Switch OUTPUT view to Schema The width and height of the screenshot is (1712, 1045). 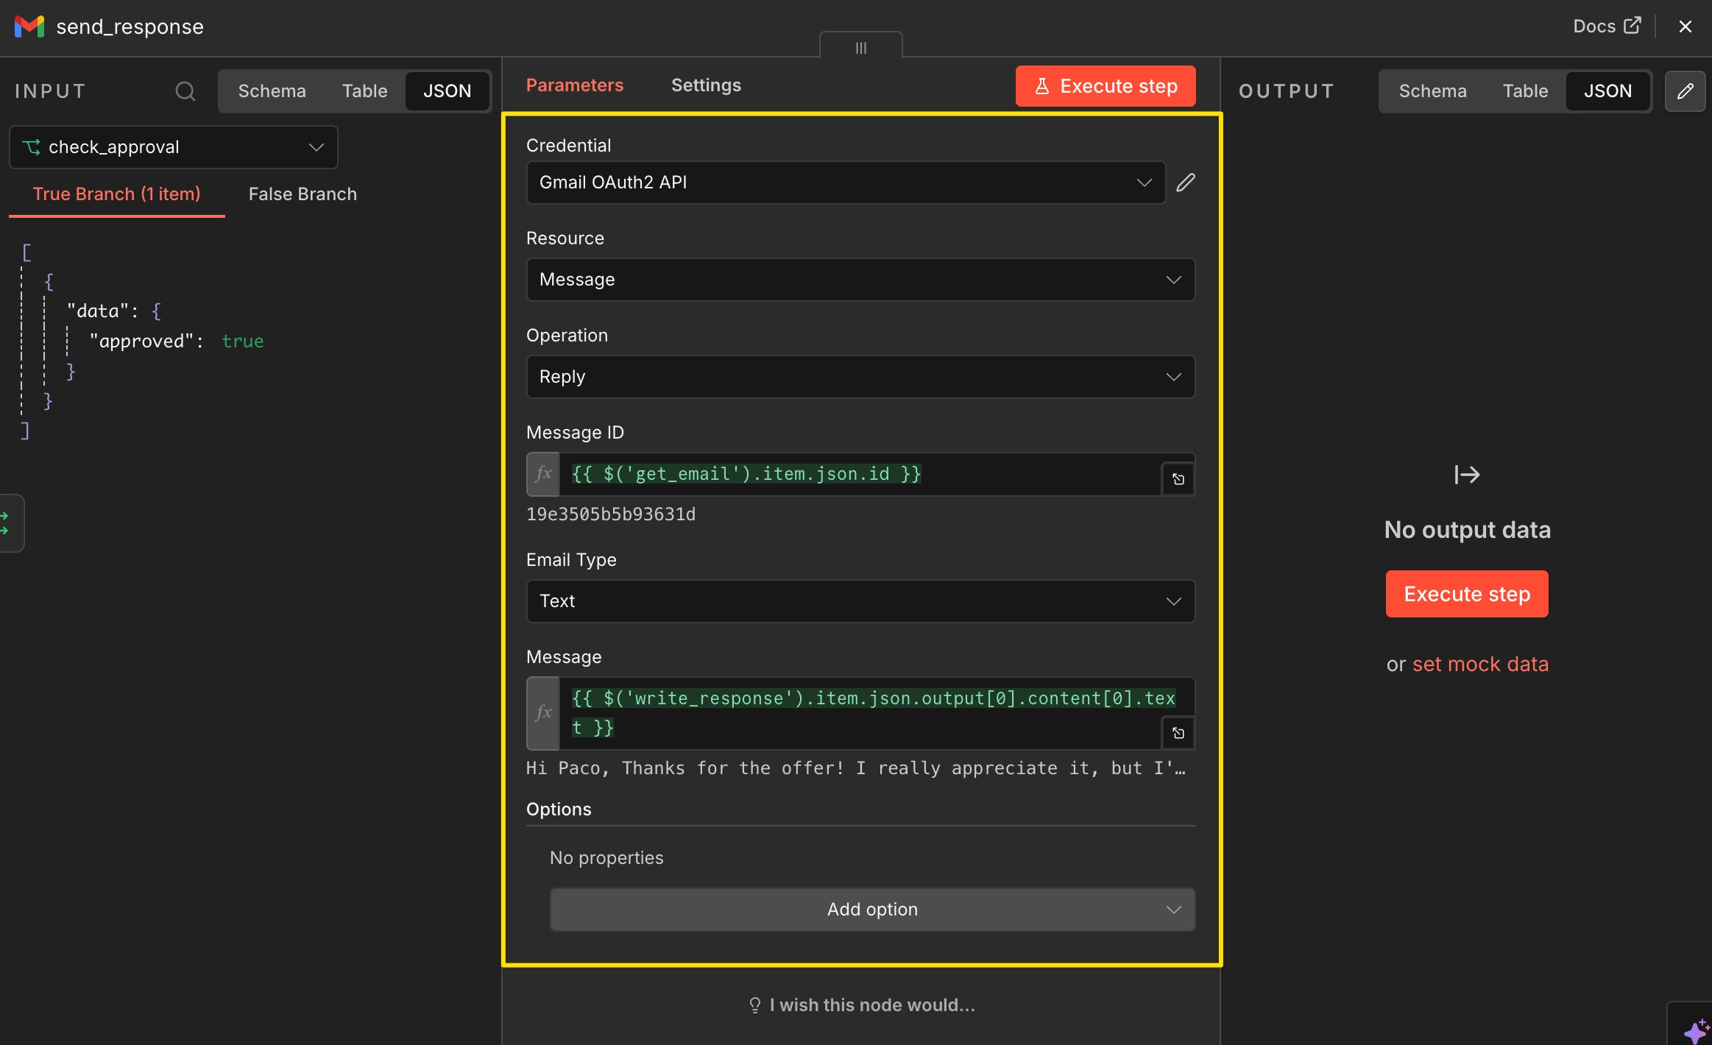(1432, 91)
